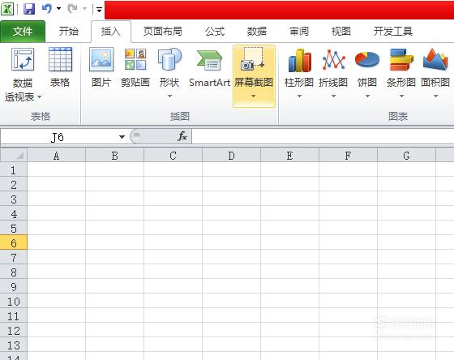Switch to the 页面布局 tab
This screenshot has height=360, width=454.
pos(163,32)
